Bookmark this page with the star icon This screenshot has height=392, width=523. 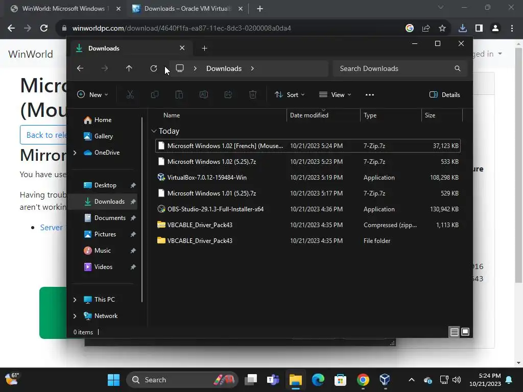(x=442, y=29)
